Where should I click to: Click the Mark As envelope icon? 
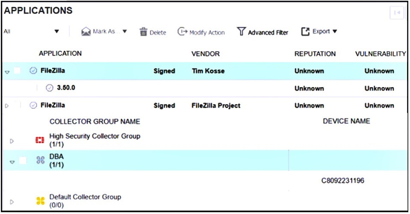click(86, 32)
